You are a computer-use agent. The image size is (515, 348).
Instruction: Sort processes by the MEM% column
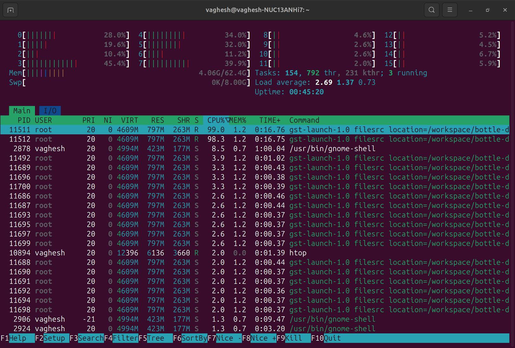[237, 120]
